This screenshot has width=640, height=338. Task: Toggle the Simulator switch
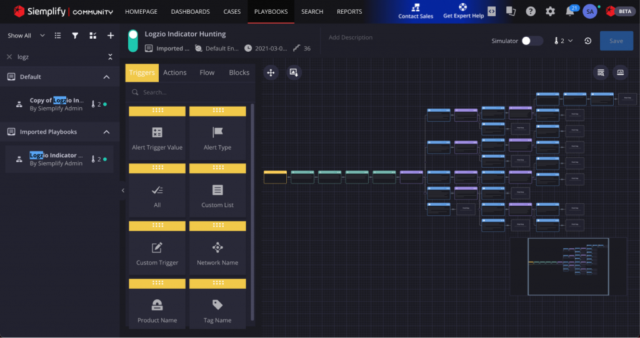532,41
